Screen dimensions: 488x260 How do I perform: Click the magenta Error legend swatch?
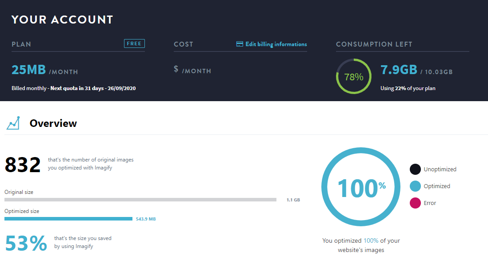pyautogui.click(x=415, y=203)
